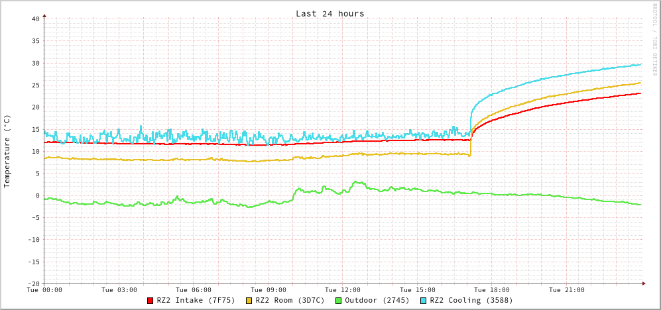
Task: Select the RZ2 Intake (7F75) legend label
Action: (196, 301)
